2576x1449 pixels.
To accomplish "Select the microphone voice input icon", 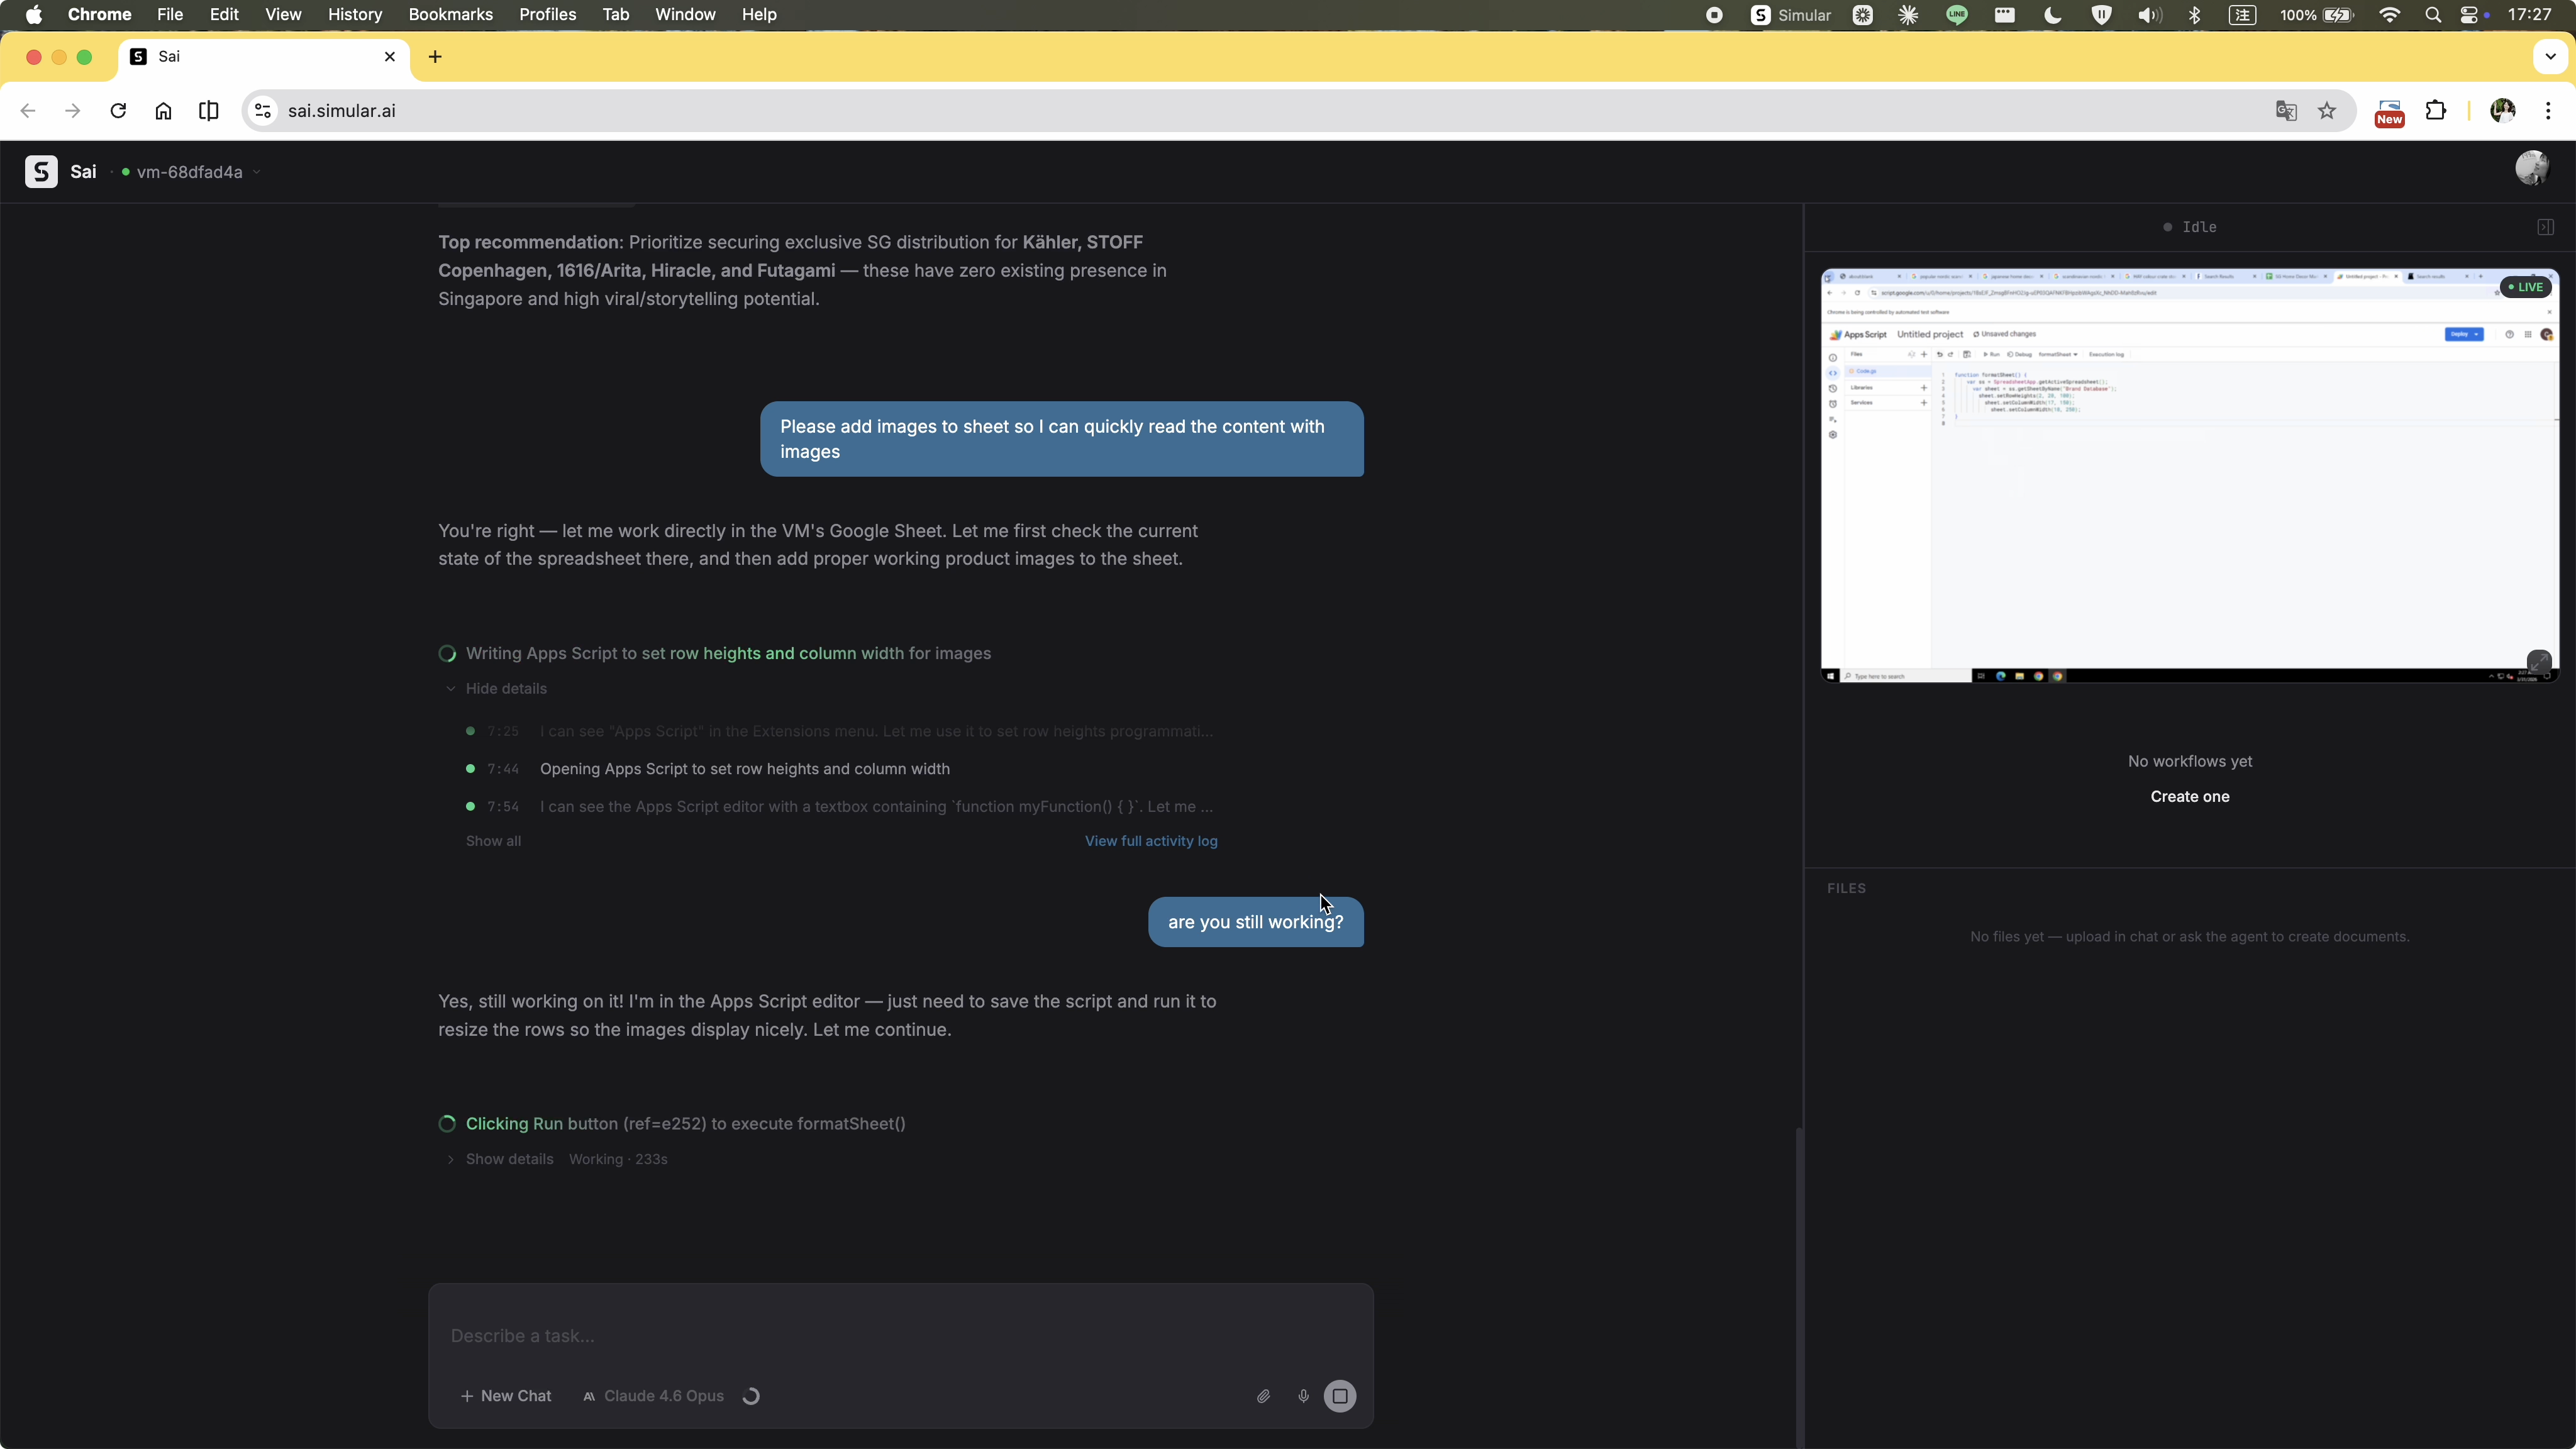I will (1303, 1396).
